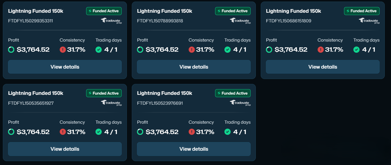Screen dimensions: 391x165
Task: Click 4 / 1 trading days value on card FTDFYL150686151809
Action: [x=368, y=50]
